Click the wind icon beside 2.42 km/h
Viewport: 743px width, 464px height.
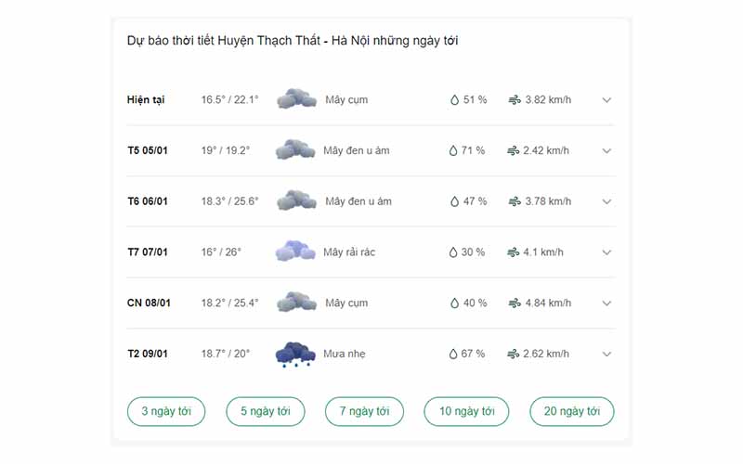pyautogui.click(x=514, y=150)
